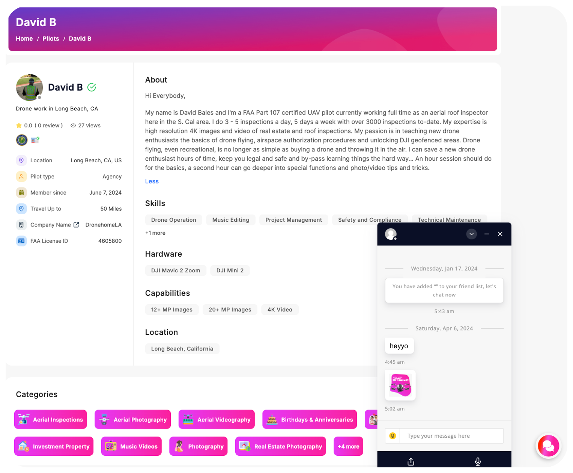The width and height of the screenshot is (573, 473).
Task: Expand categories with +4 more button
Action: click(x=348, y=446)
